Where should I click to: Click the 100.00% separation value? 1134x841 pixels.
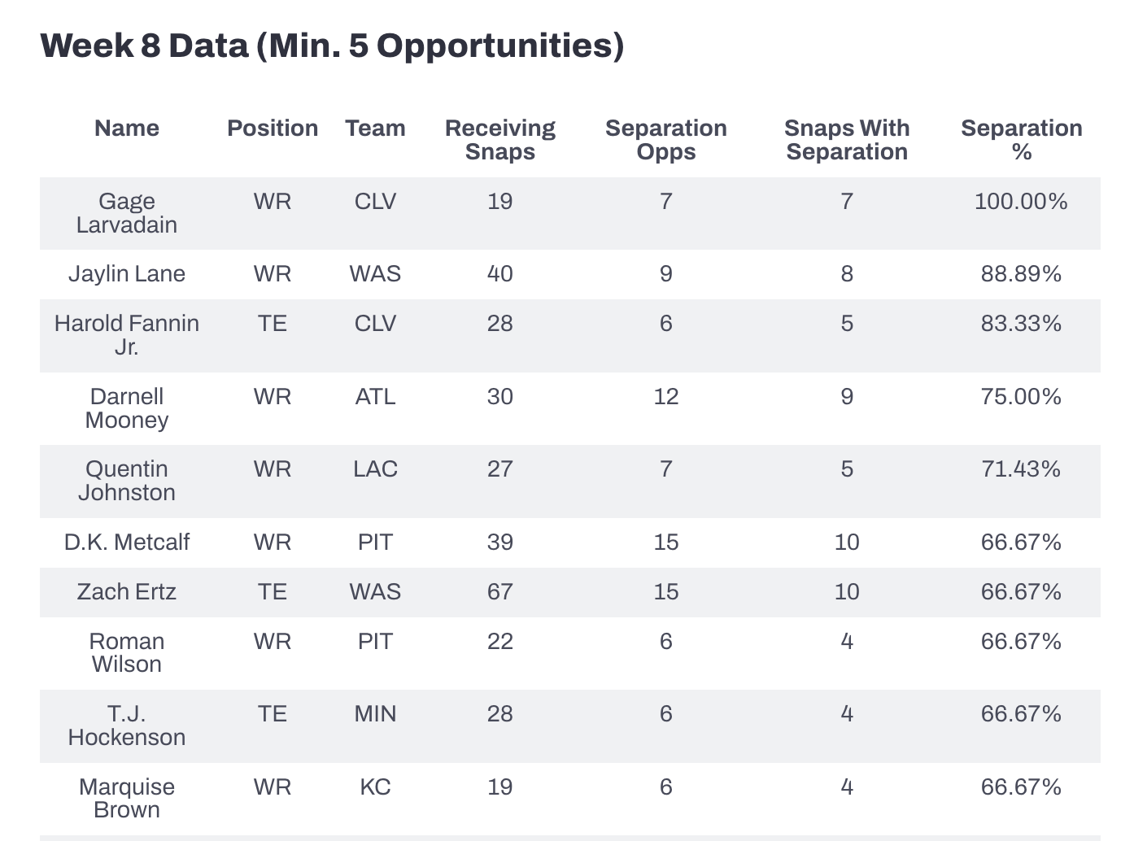(x=1021, y=202)
